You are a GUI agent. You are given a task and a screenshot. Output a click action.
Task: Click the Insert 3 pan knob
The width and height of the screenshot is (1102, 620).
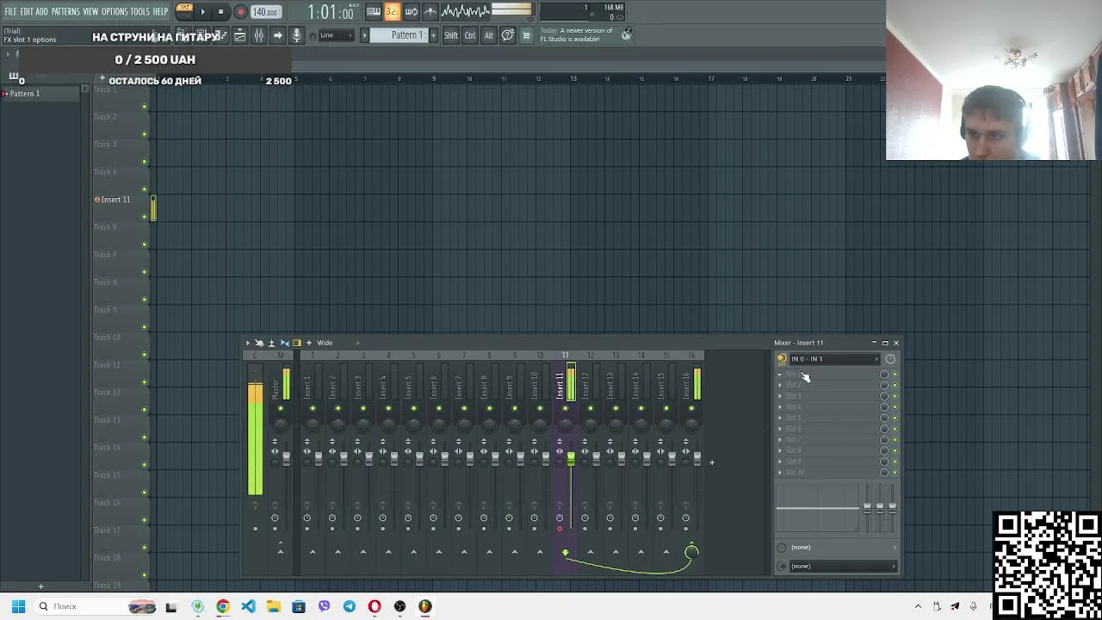coord(363,423)
